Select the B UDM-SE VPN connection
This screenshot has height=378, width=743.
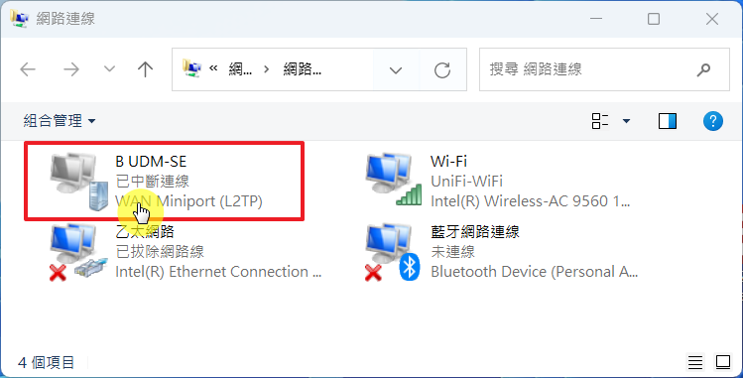coord(164,182)
